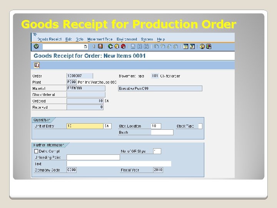Click the Stor. Location field
The height and width of the screenshot is (208, 277).
156,126
